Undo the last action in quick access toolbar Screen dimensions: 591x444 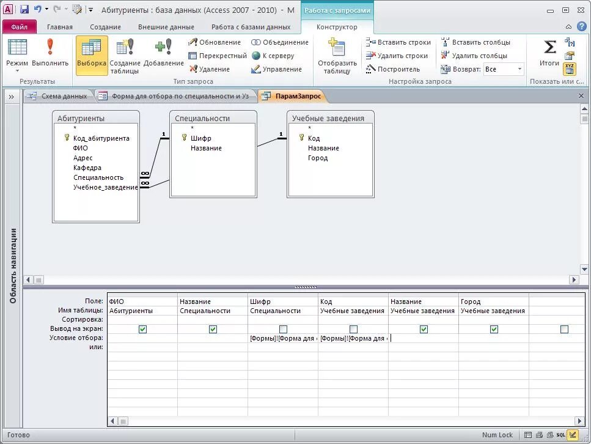click(x=38, y=9)
